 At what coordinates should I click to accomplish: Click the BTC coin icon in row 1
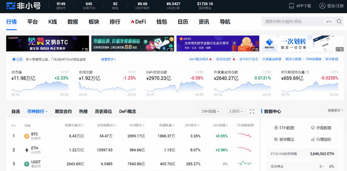coord(26,136)
